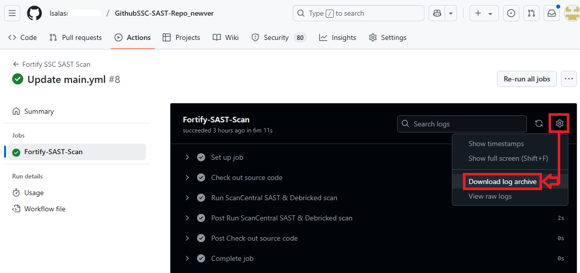Go back to Fortify SSC SAST Scan
The width and height of the screenshot is (580, 273).
pyautogui.click(x=52, y=64)
